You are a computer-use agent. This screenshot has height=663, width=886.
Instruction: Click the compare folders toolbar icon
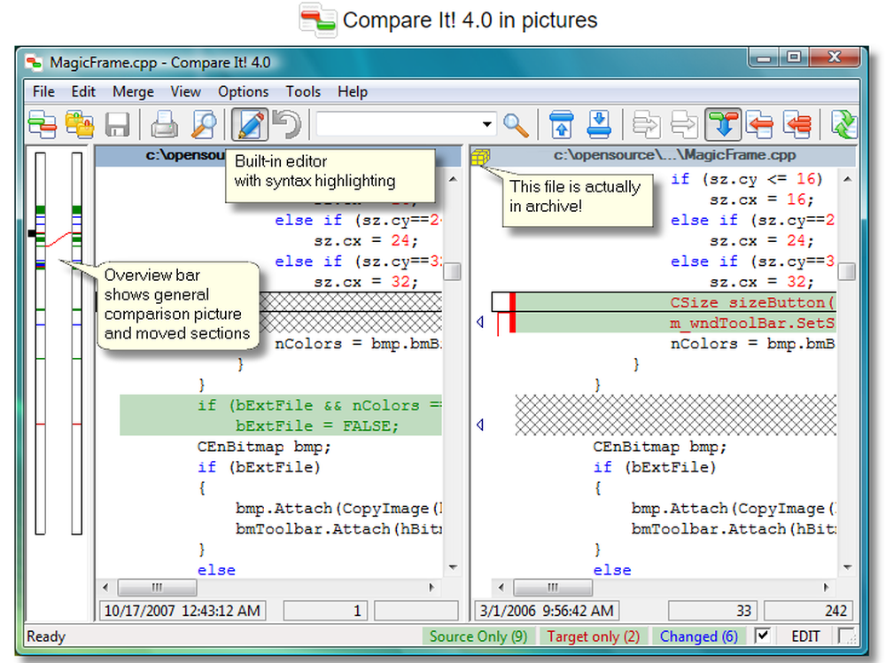pyautogui.click(x=80, y=124)
